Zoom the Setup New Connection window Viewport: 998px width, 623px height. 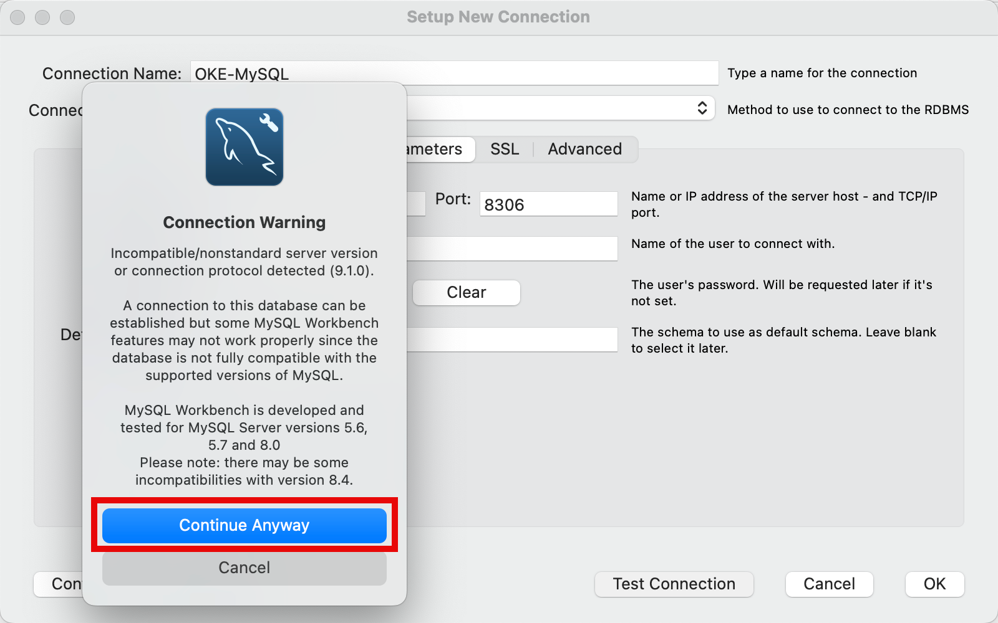[67, 17]
